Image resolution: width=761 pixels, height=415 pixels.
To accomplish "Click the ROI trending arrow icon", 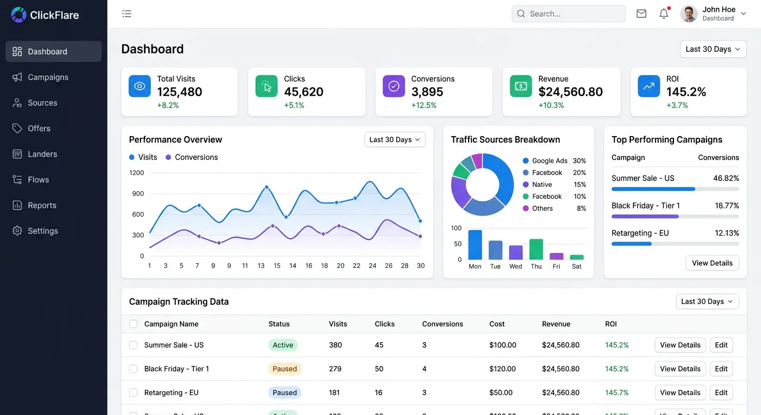I will pyautogui.click(x=649, y=86).
